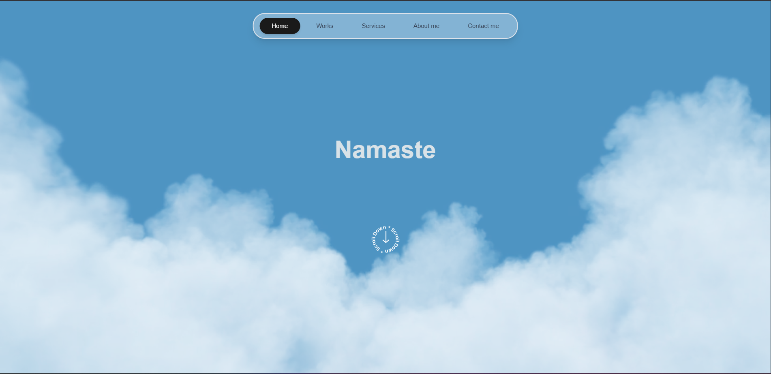The image size is (771, 374).
Task: Choose Services from the top navigation
Action: (x=373, y=26)
